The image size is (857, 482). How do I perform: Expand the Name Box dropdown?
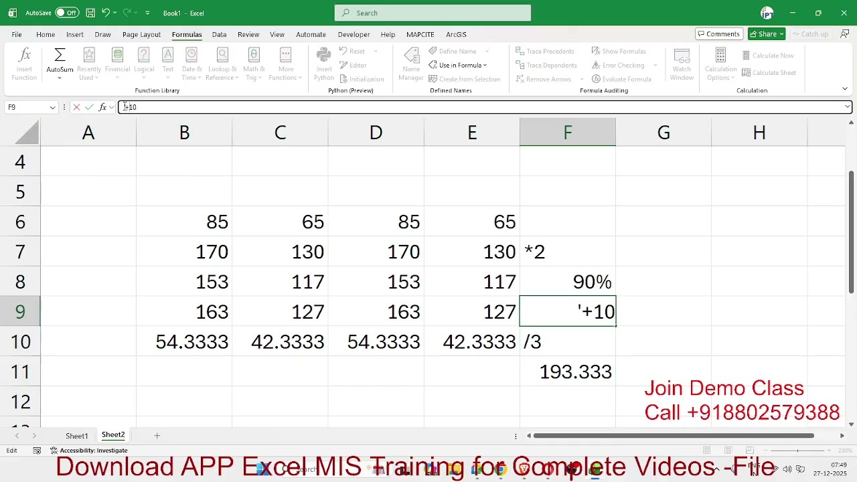[x=52, y=107]
